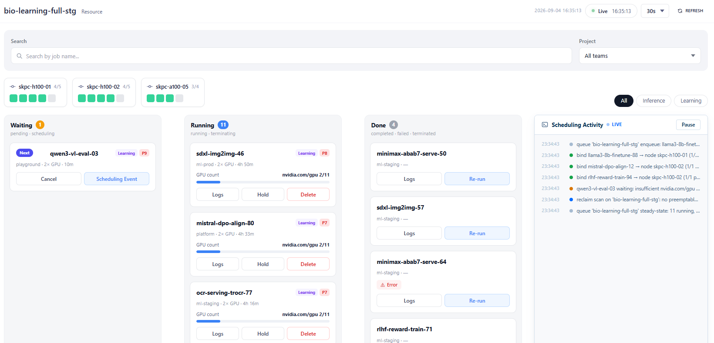Click the node icon beside skpc-a100-05

(x=150, y=87)
